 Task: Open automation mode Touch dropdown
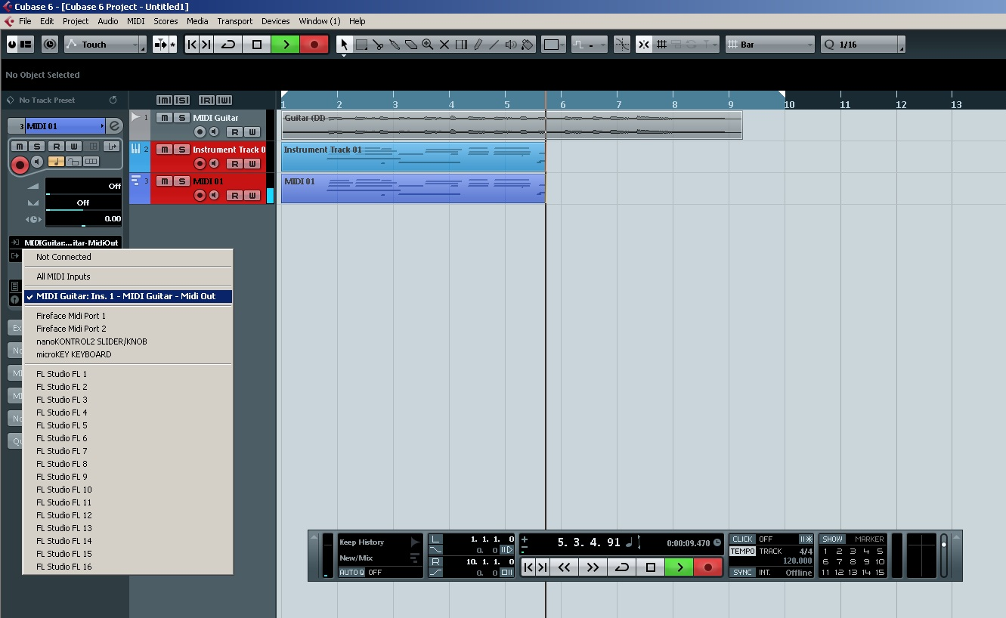(105, 45)
